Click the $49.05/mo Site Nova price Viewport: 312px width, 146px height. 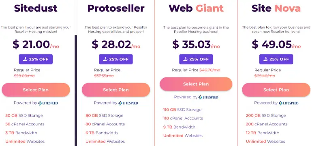[x=276, y=44]
